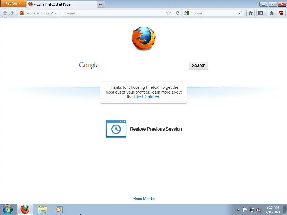
Task: Open the Bookmarks menu button
Action: 261,13
